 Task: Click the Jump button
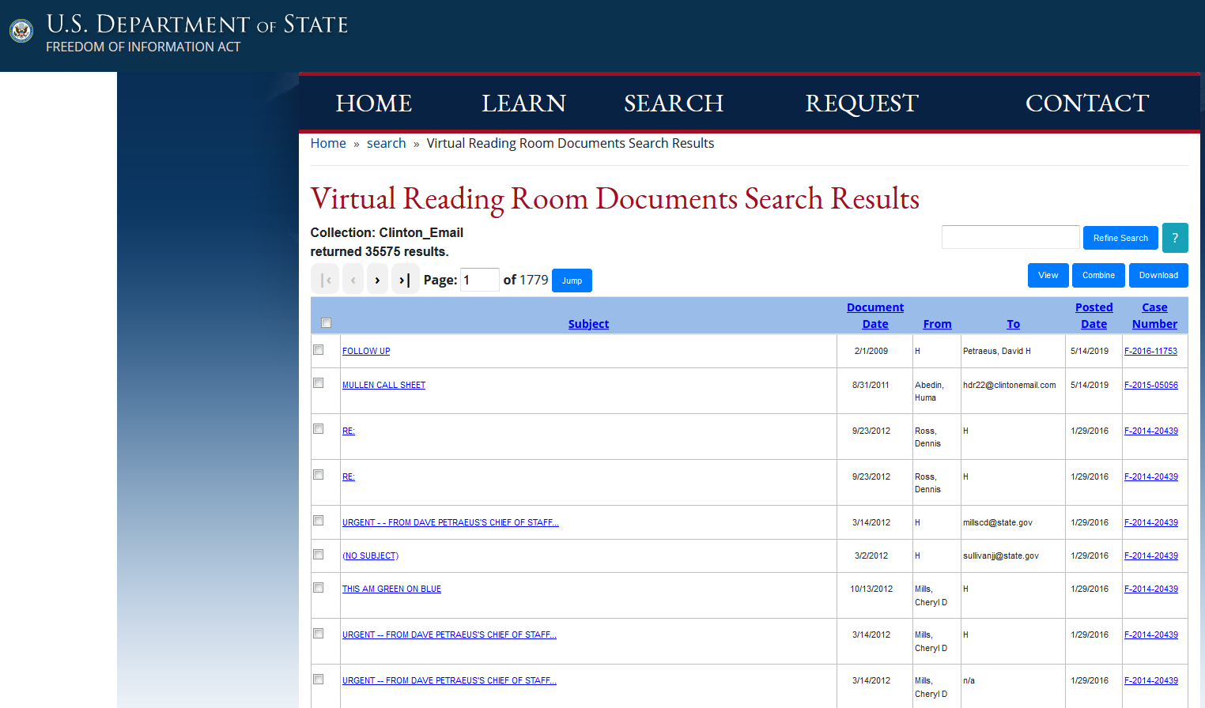[x=572, y=281]
